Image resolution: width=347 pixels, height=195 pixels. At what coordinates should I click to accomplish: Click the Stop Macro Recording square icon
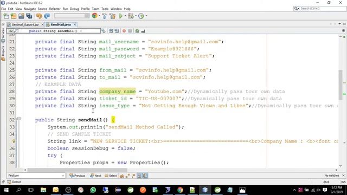click(130, 31)
